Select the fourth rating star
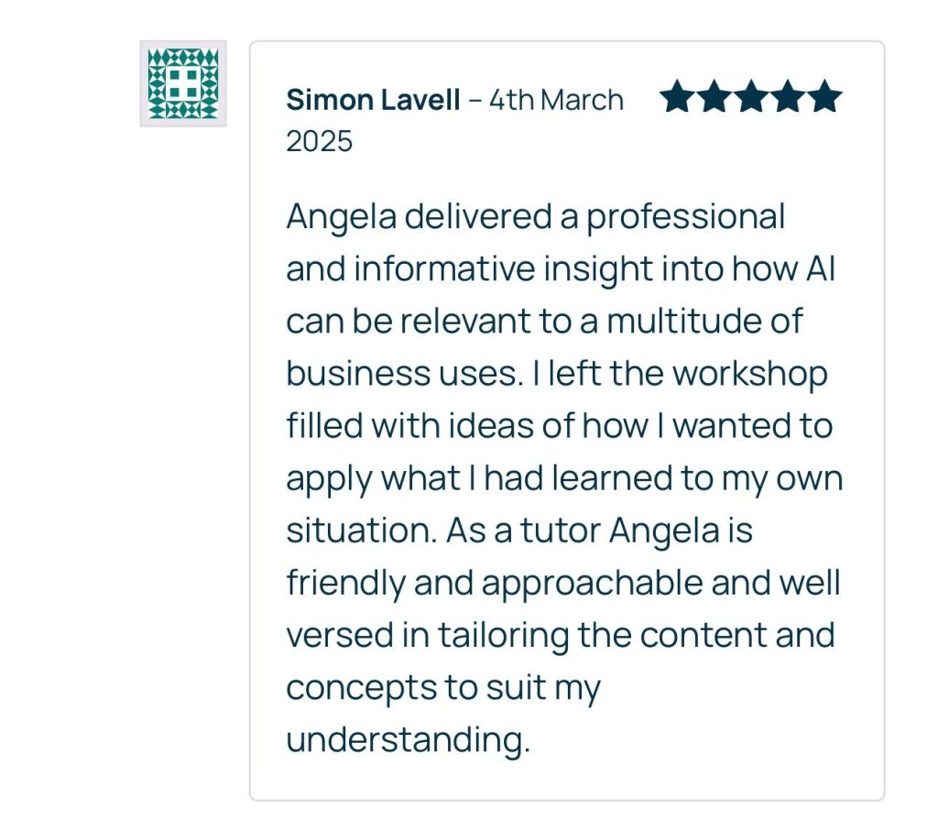The image size is (938, 830). point(787,97)
